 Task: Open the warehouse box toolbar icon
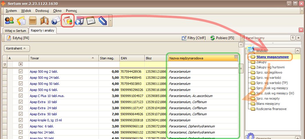tap(33, 21)
